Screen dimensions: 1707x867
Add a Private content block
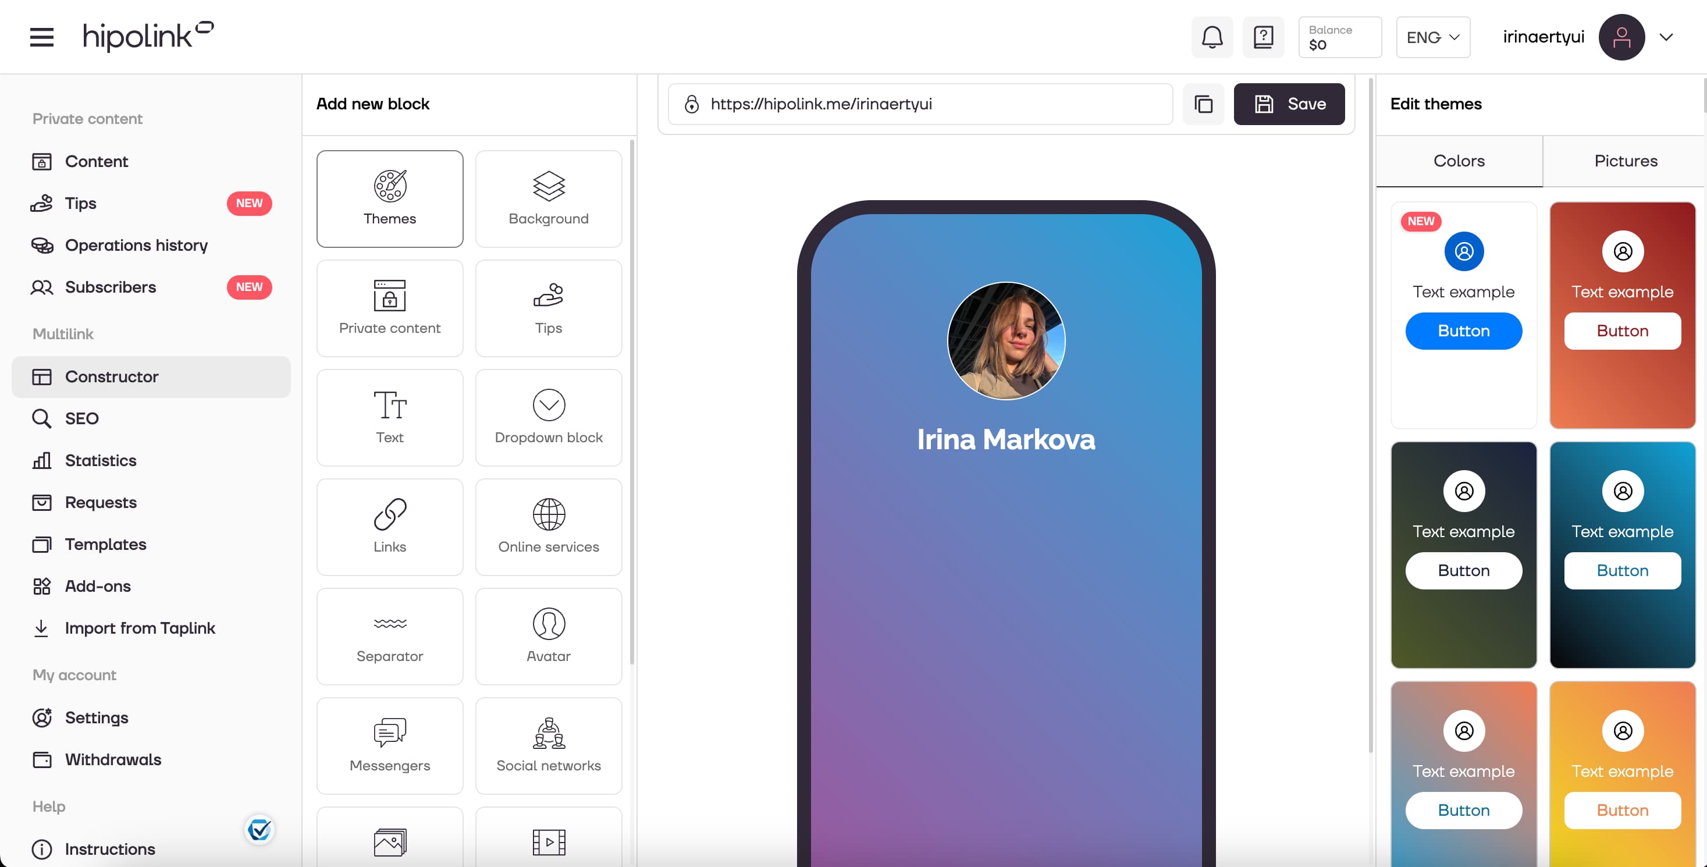(390, 308)
